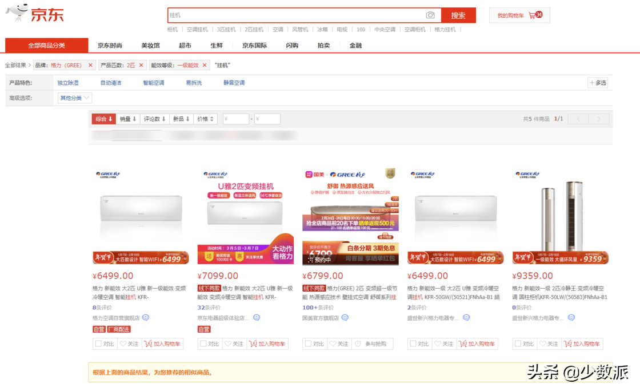Tick compare checkbox for first ¥6499 product
This screenshot has width=640, height=392.
[x=98, y=344]
